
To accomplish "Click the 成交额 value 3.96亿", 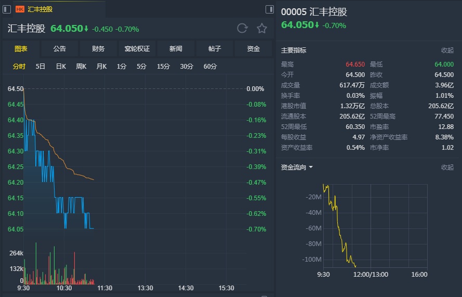I will pyautogui.click(x=444, y=85).
